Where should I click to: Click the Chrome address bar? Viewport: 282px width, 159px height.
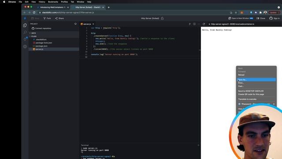pos(133,13)
